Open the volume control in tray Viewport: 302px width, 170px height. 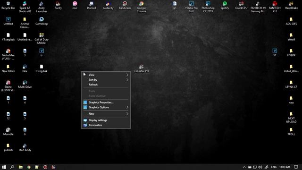click(x=260, y=167)
